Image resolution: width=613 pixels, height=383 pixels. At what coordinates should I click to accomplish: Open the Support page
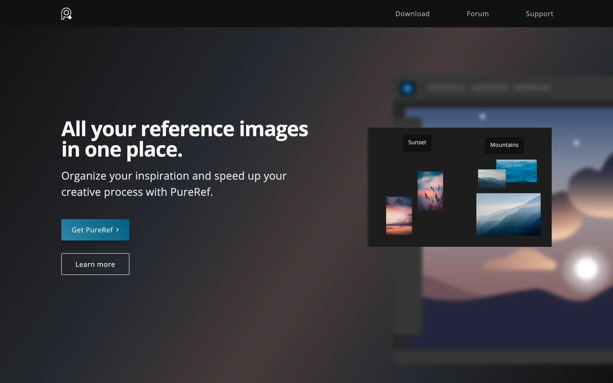[539, 14]
